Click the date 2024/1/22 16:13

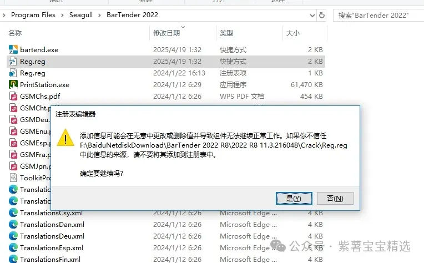click(x=179, y=73)
